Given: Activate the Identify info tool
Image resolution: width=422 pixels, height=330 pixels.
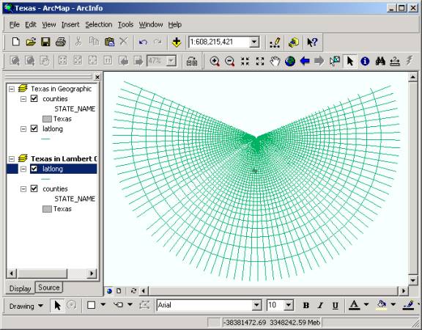Looking at the screenshot, I should (x=365, y=62).
